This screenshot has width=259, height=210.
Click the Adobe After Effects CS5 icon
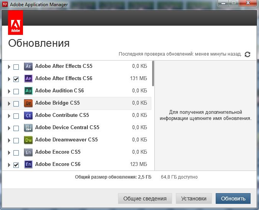(x=28, y=66)
